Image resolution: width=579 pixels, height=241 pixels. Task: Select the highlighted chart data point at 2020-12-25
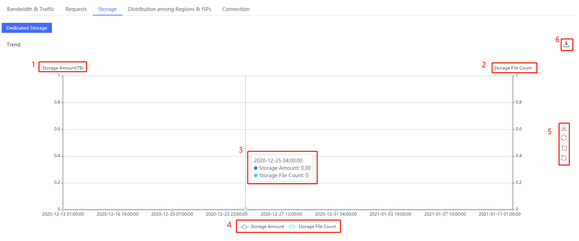point(245,210)
